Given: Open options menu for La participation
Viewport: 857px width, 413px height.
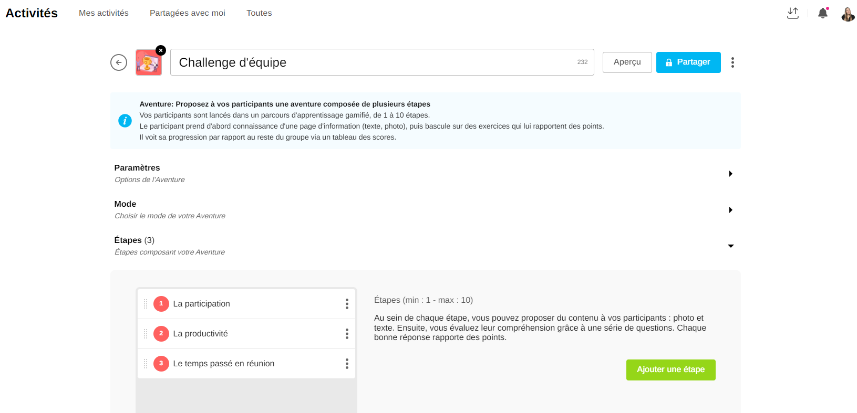Looking at the screenshot, I should [x=347, y=304].
